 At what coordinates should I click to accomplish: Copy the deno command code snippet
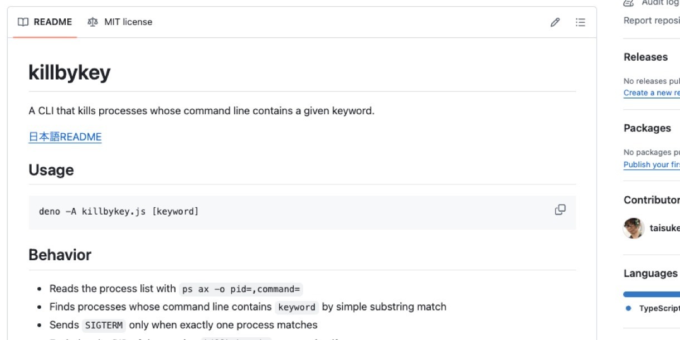coord(560,210)
